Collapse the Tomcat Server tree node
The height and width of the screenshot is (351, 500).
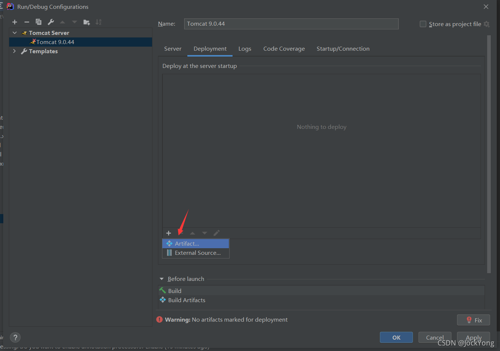[x=15, y=33]
